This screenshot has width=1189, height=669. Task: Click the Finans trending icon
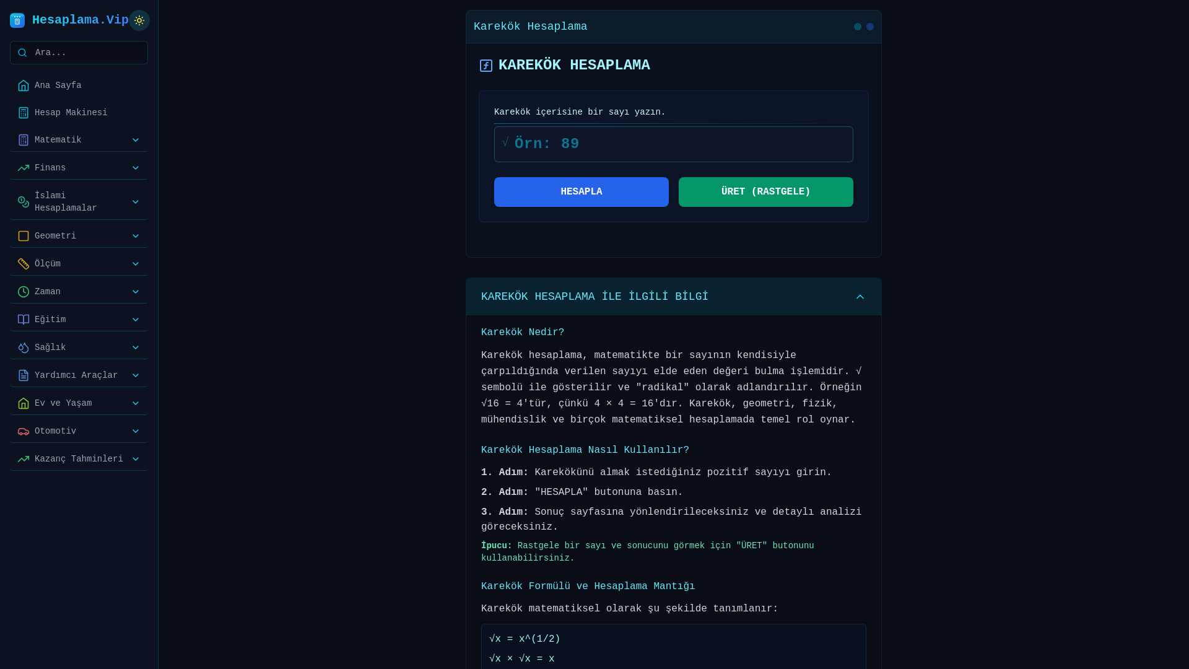(x=24, y=168)
